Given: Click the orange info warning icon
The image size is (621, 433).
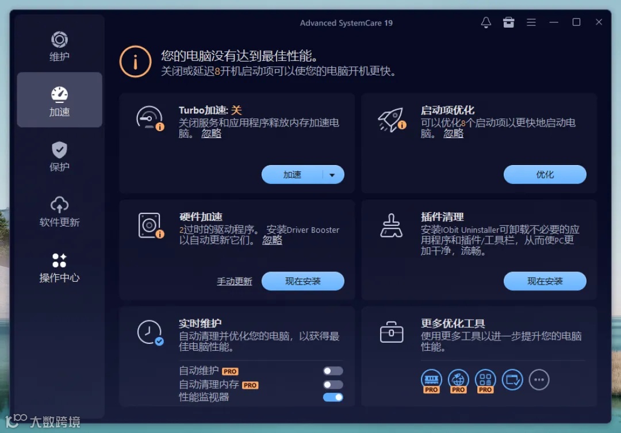Looking at the screenshot, I should point(136,62).
